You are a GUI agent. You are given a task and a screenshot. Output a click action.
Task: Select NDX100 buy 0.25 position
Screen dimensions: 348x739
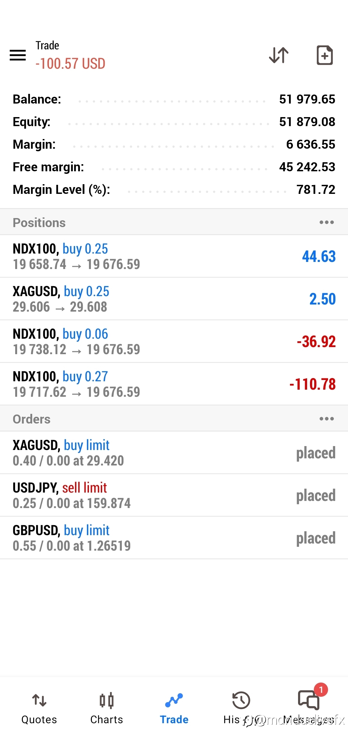click(x=174, y=256)
